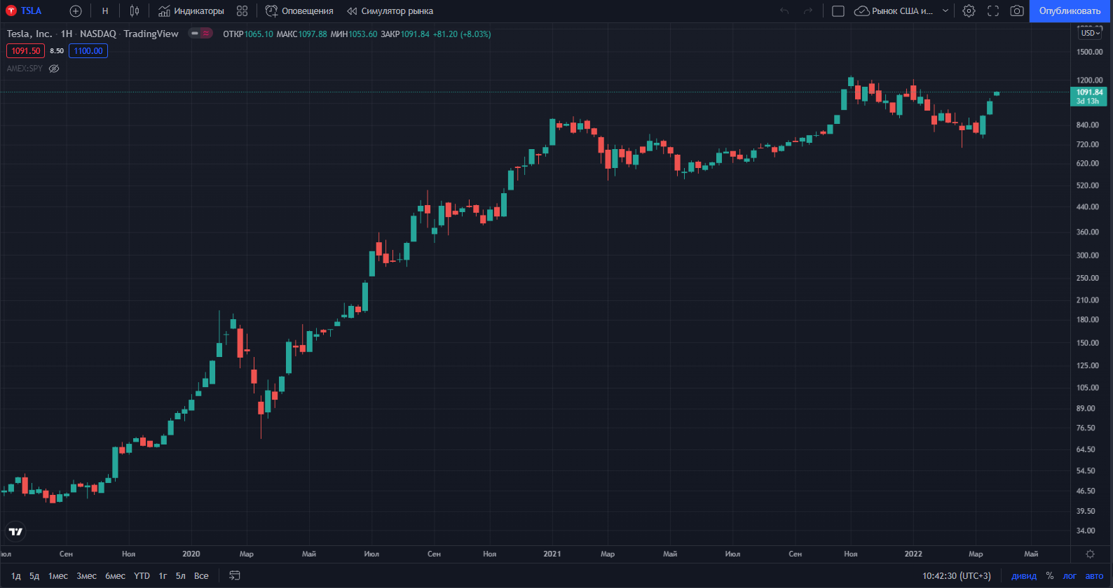Image resolution: width=1113 pixels, height=588 pixels.
Task: Select the 1д date range
Action: (16, 576)
